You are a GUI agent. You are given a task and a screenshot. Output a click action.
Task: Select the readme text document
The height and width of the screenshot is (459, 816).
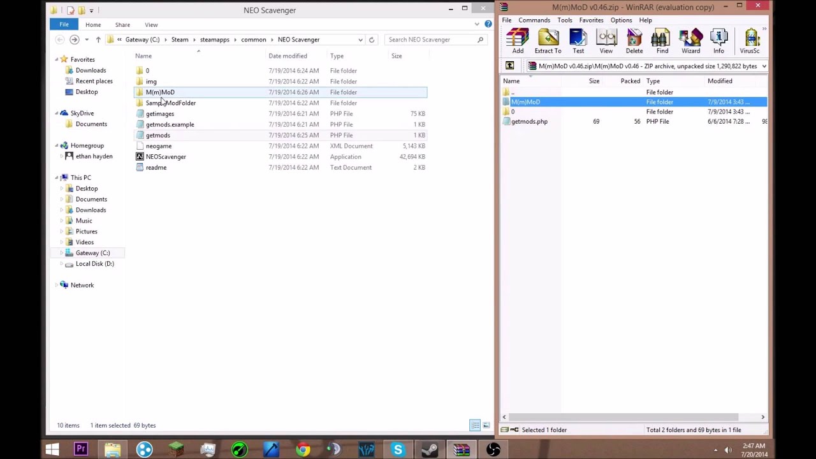point(156,168)
